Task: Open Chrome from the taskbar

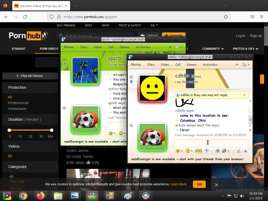Action: (x=23, y=196)
